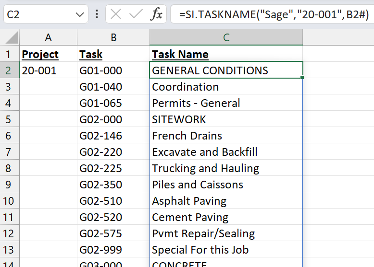Click the formula bar options dots
Image resolution: width=374 pixels, height=267 pixels.
[97, 14]
